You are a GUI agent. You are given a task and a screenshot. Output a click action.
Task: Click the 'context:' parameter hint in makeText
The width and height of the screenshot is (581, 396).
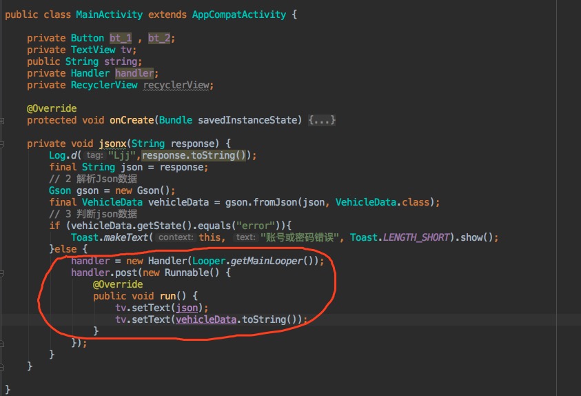[174, 237]
